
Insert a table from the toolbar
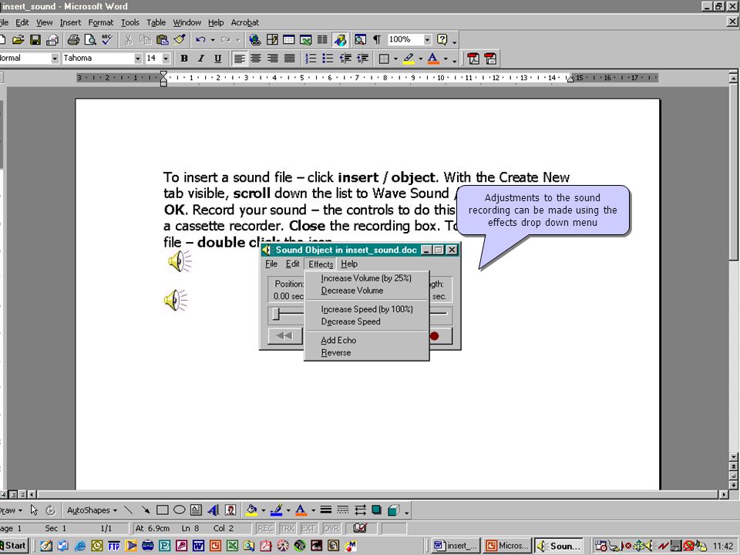pyautogui.click(x=288, y=39)
